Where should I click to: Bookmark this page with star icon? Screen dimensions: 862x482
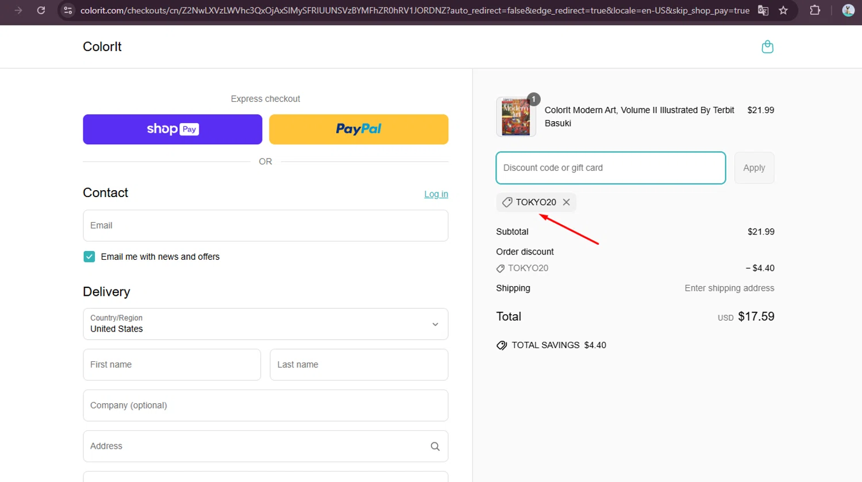click(783, 10)
